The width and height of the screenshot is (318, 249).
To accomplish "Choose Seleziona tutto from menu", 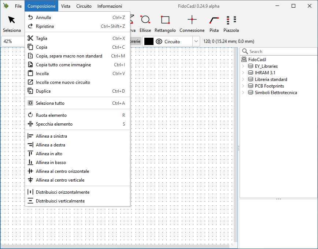I will tap(50, 103).
